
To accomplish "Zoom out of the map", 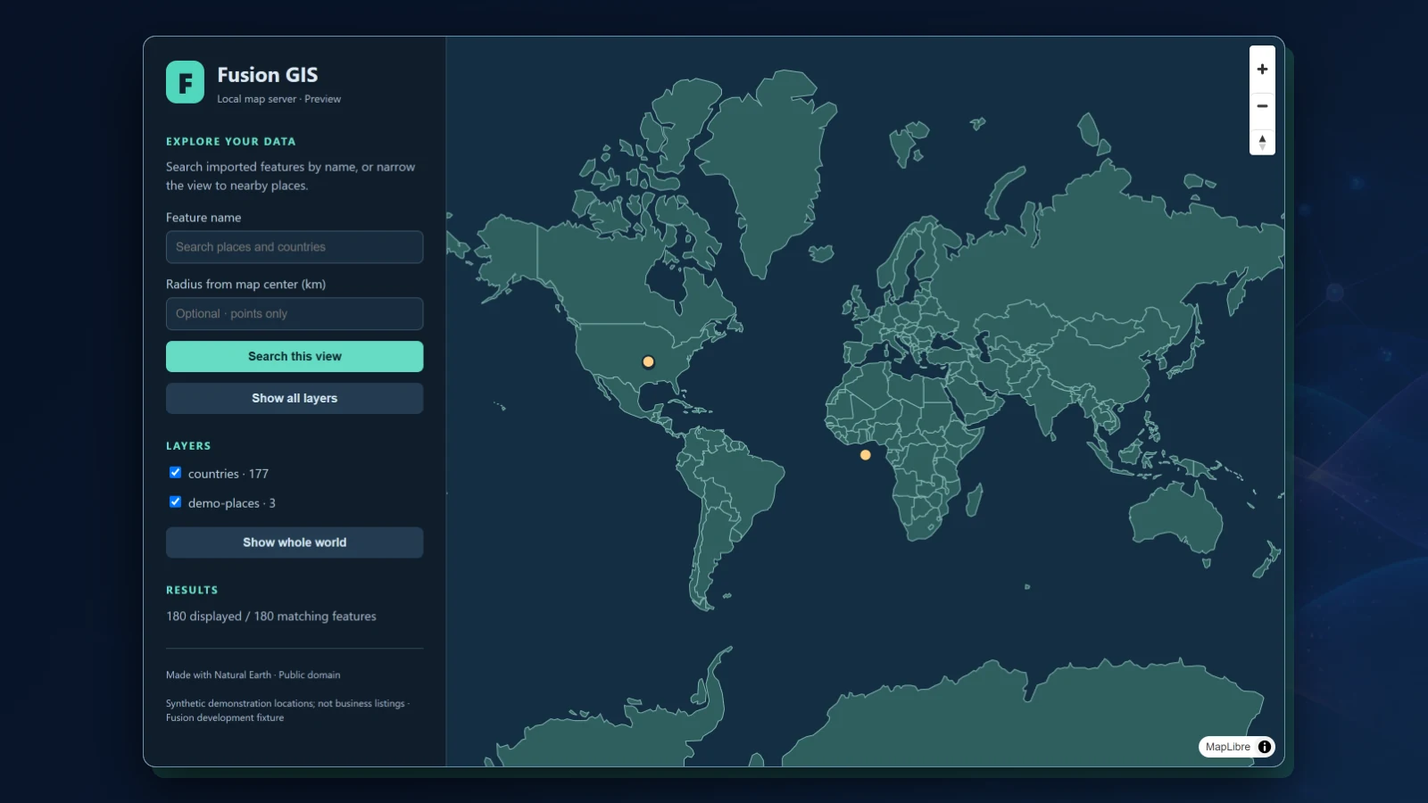I will coord(1262,106).
